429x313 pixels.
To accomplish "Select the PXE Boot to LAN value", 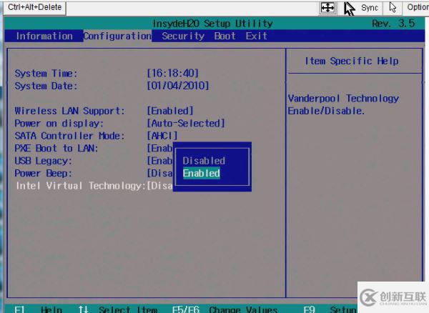I will (159, 149).
